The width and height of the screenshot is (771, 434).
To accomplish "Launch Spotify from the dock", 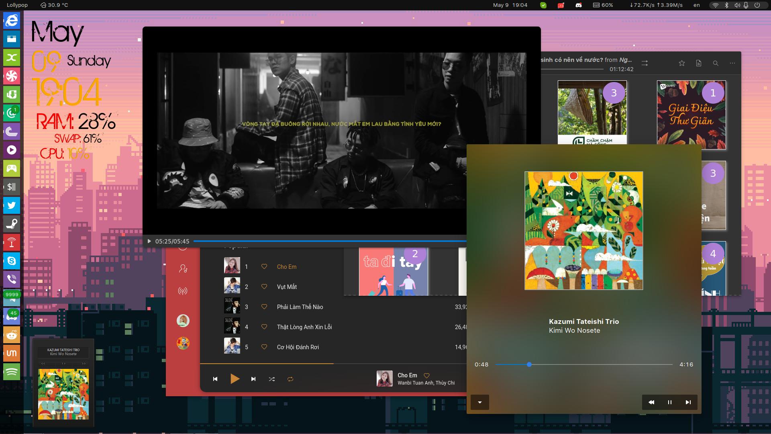I will point(12,372).
